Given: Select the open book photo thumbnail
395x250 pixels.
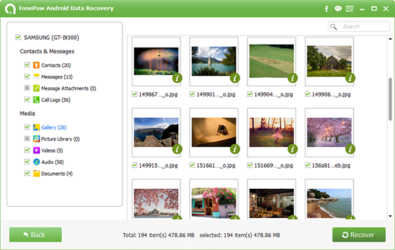Looking at the screenshot, I should 214,132.
